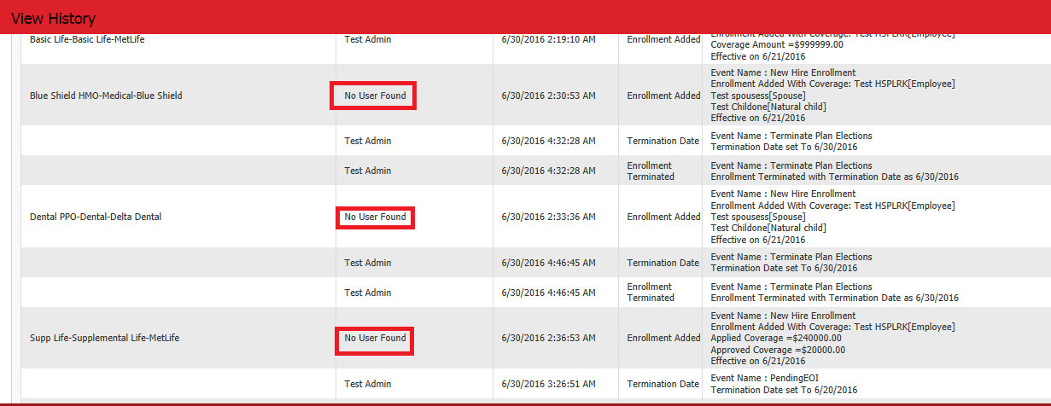
Task: Click Test Admin in the Basic Life row
Action: coord(367,39)
